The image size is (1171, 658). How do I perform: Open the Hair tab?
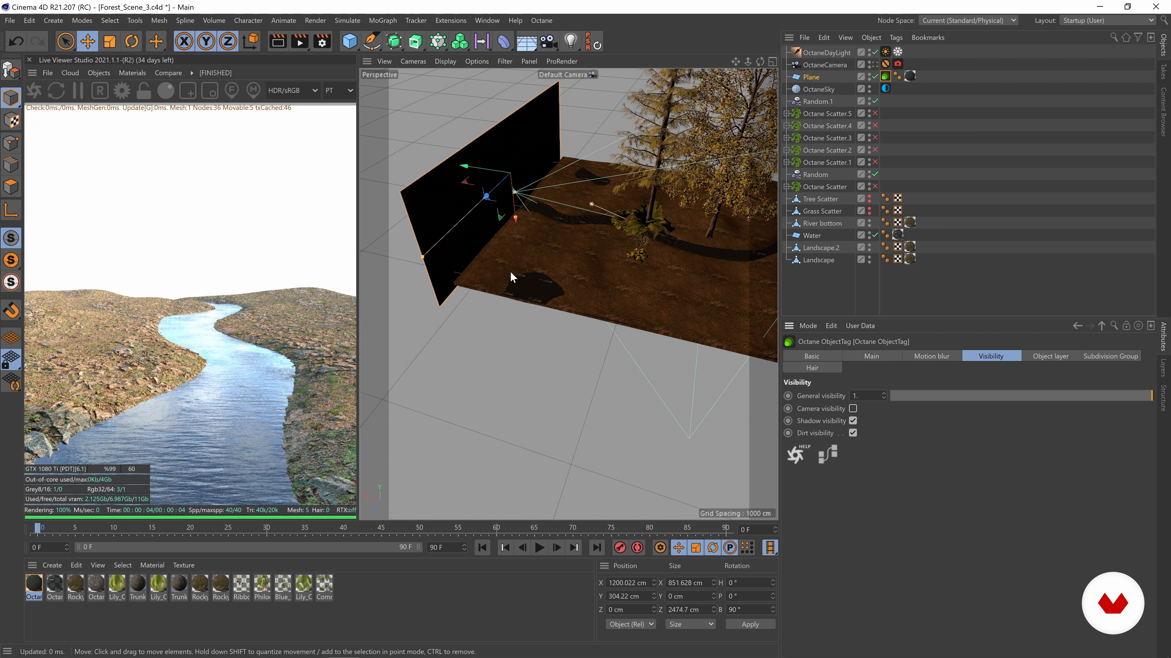(x=812, y=367)
